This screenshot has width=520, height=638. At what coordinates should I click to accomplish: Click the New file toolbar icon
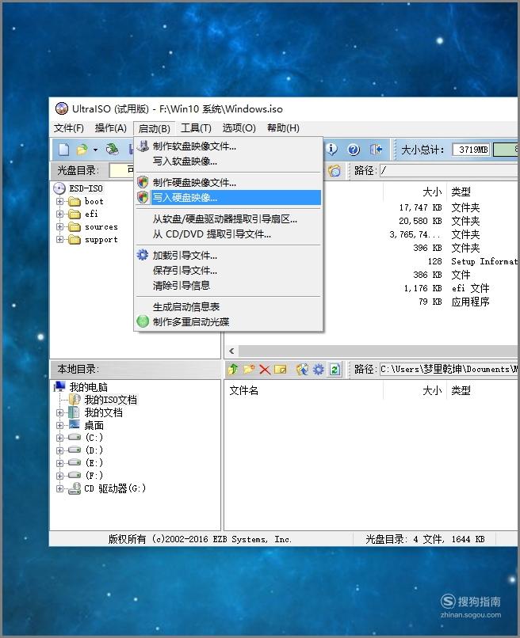point(64,150)
